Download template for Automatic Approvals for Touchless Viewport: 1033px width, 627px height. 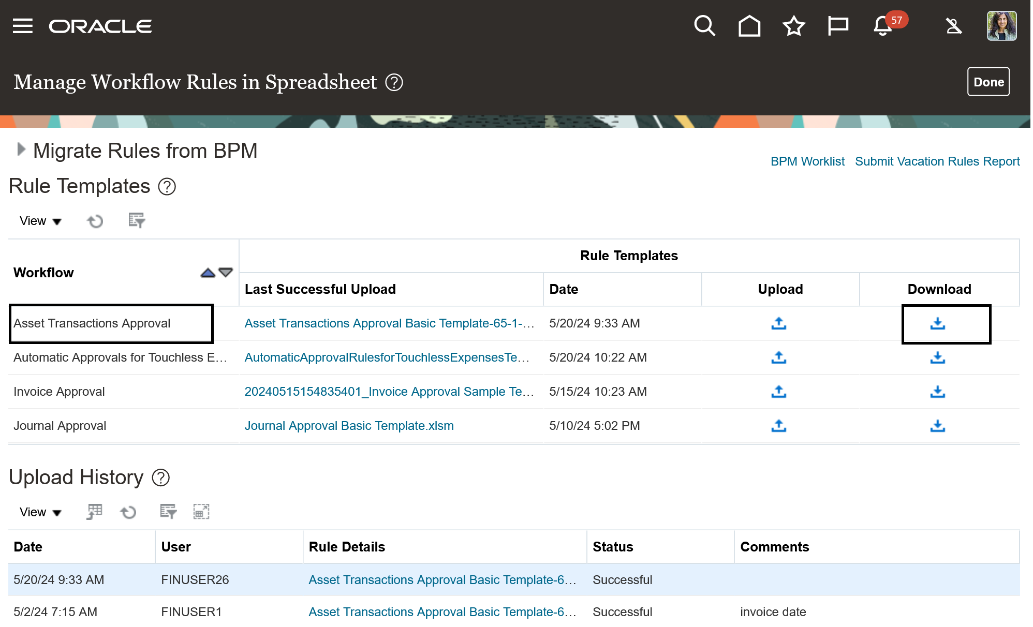(x=937, y=357)
